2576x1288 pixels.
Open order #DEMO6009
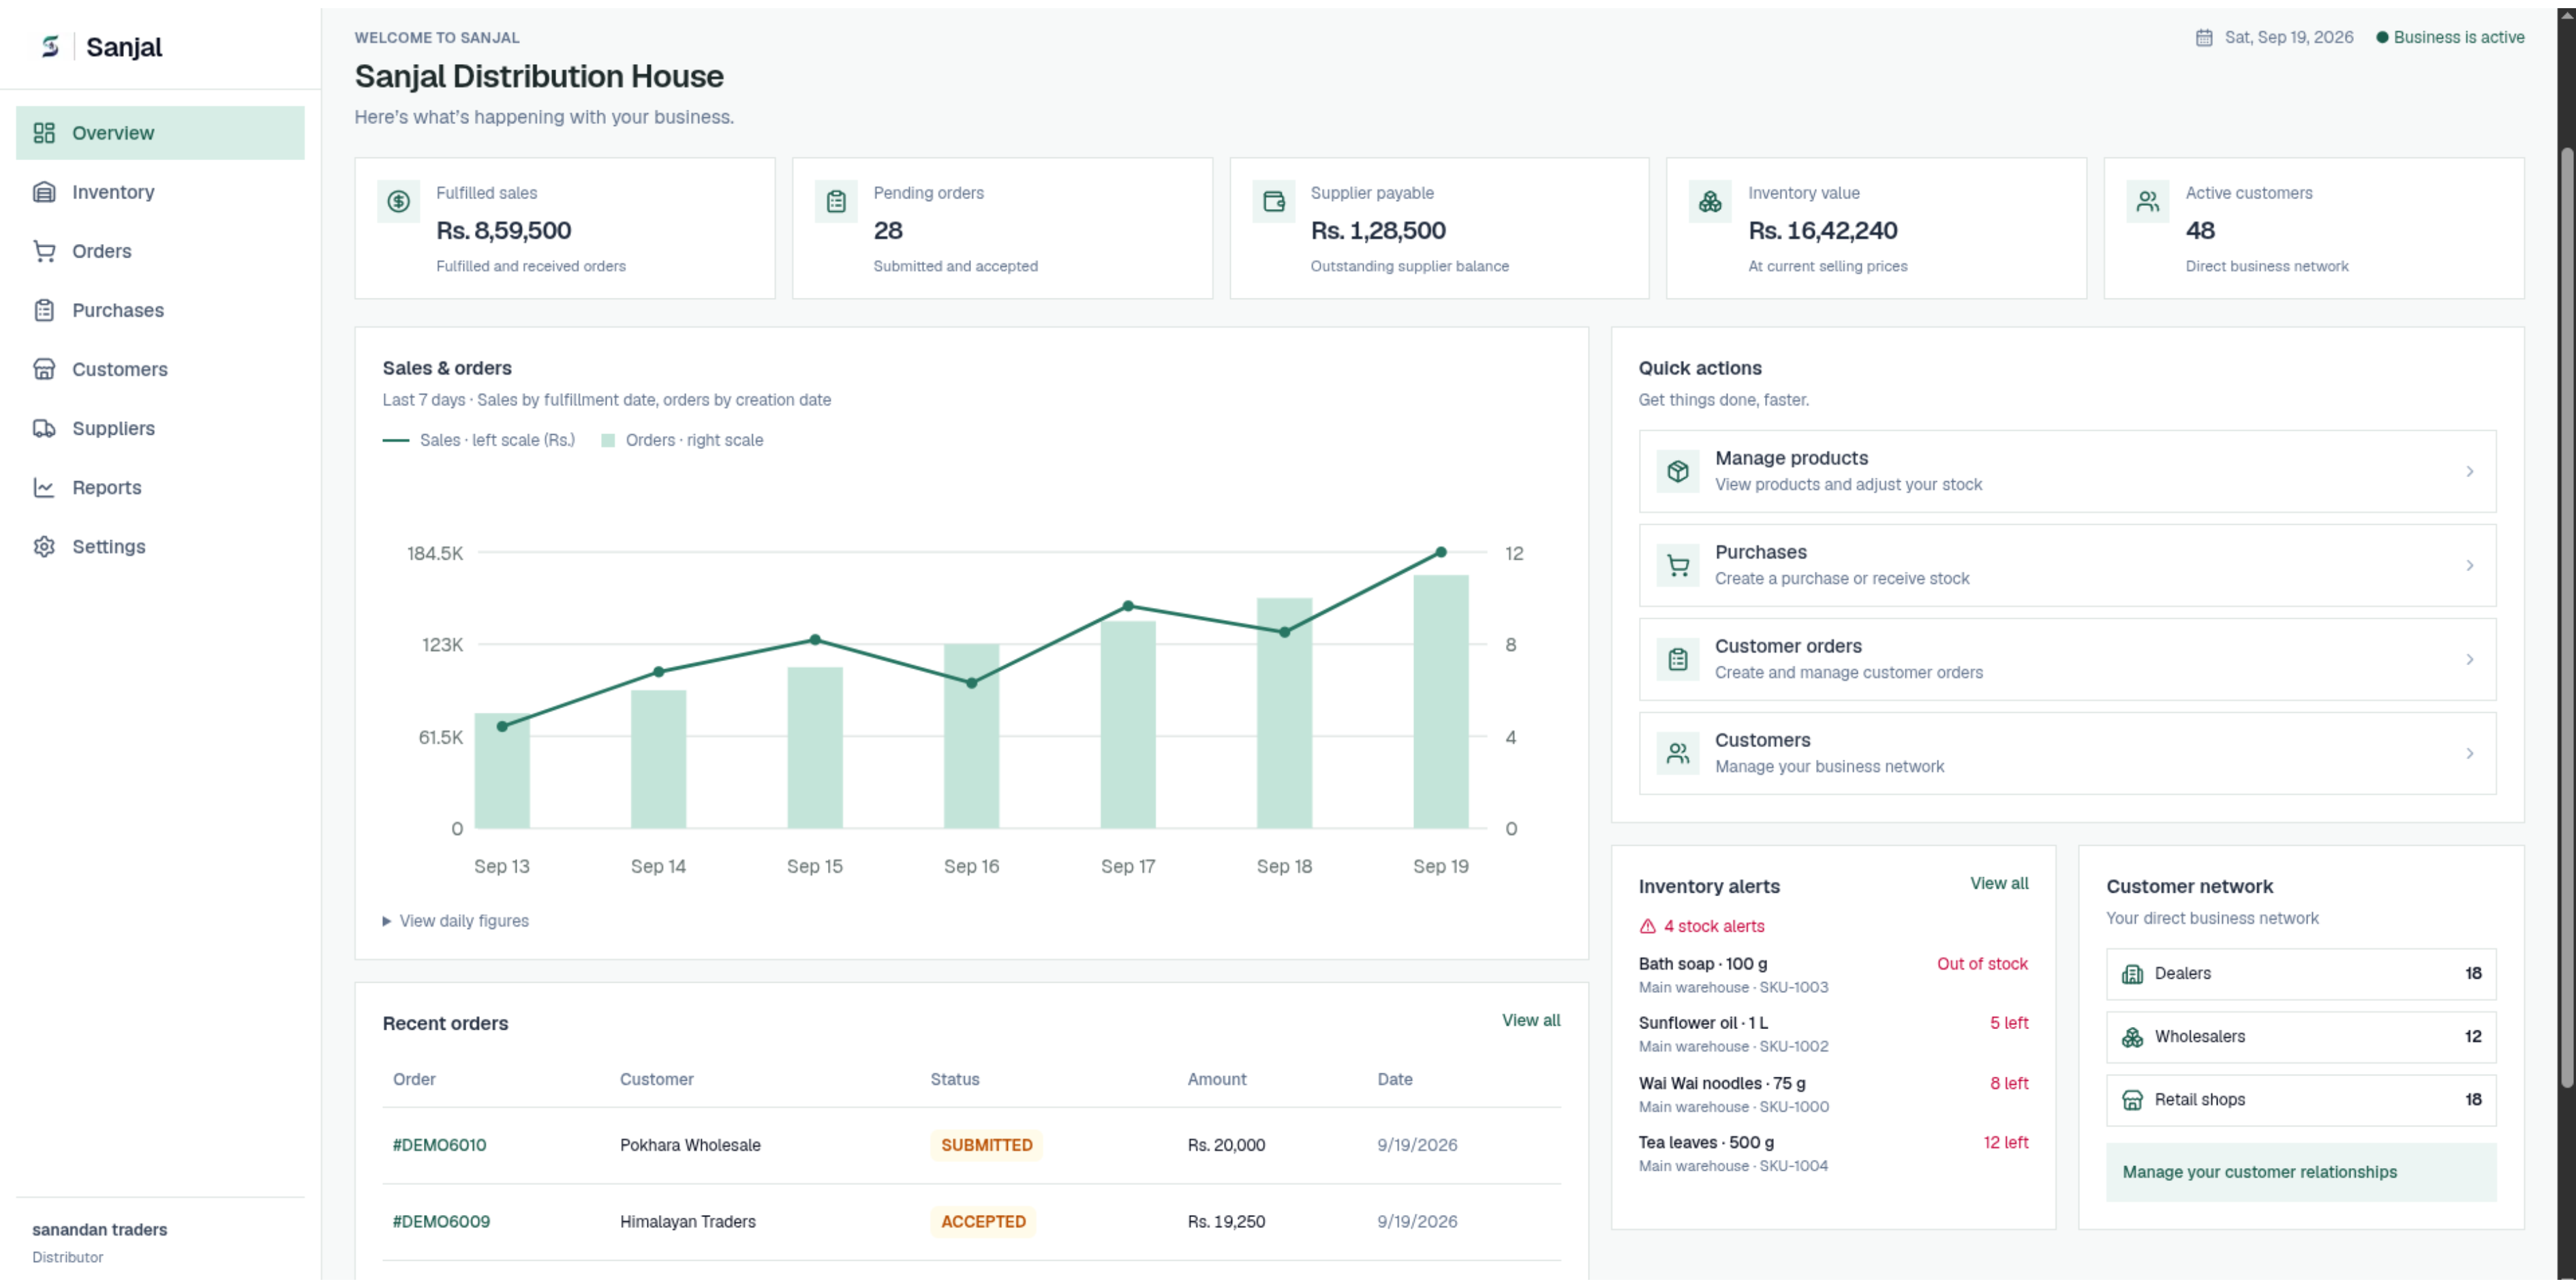[x=441, y=1221]
